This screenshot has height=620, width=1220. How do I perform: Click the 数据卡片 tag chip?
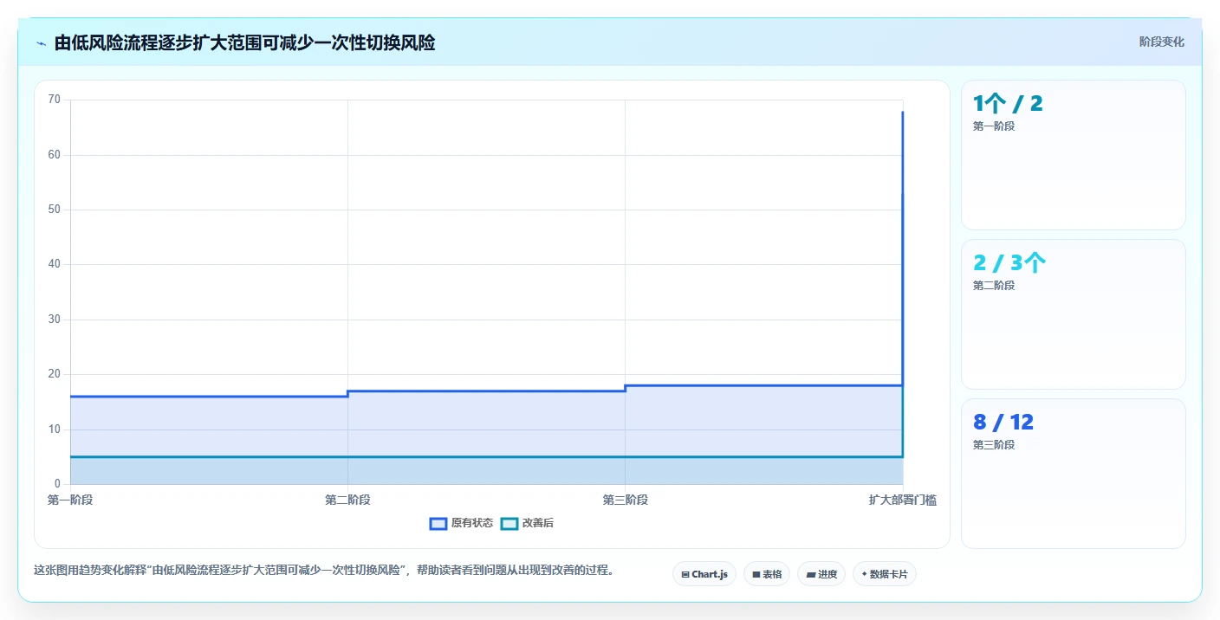[x=885, y=574]
